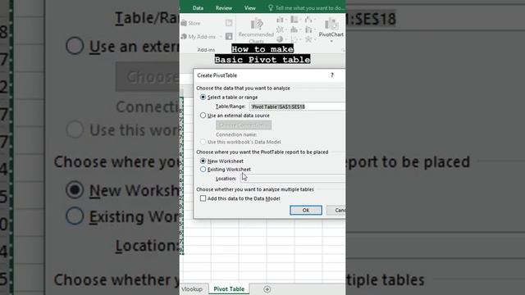The height and width of the screenshot is (295, 525).
Task: Expand the PivotChart dropdown arrow
Action: pyautogui.click(x=331, y=41)
